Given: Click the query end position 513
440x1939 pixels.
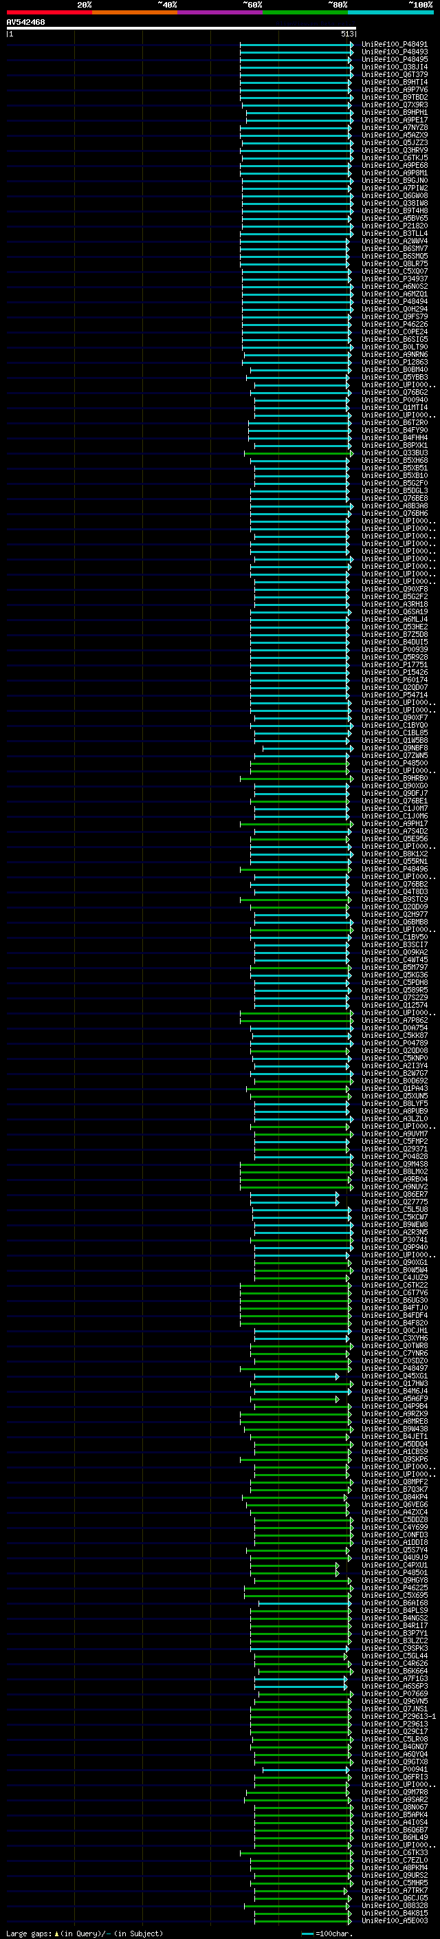Looking at the screenshot, I should (x=346, y=34).
